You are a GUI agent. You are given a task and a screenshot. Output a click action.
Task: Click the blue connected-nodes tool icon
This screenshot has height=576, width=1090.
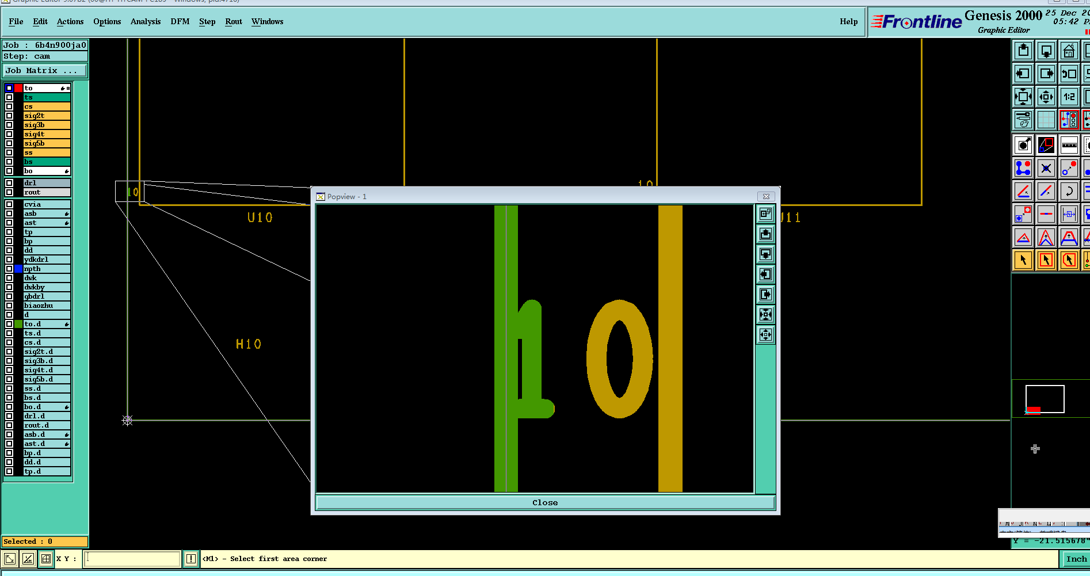coord(1023,168)
